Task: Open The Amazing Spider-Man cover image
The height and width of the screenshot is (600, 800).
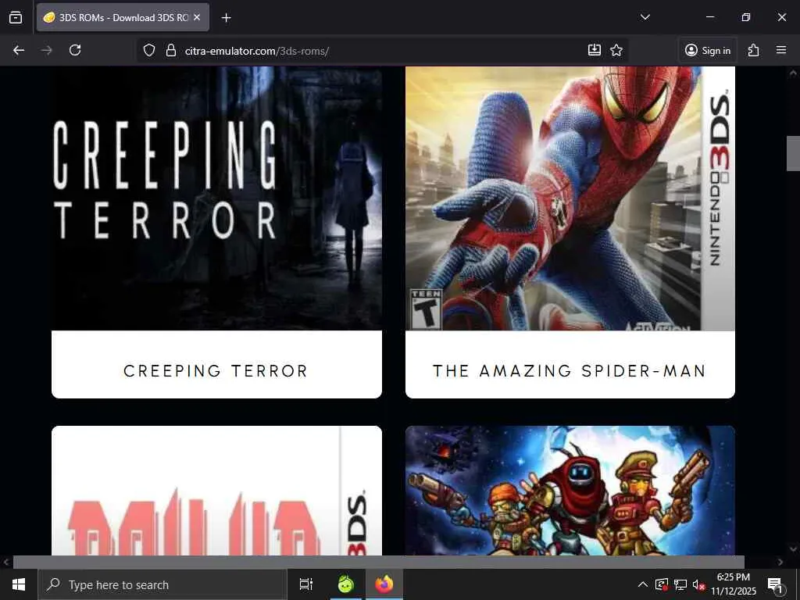Action: point(570,198)
